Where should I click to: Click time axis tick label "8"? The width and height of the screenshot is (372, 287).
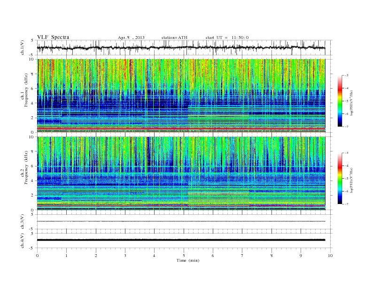pyautogui.click(x=271, y=256)
